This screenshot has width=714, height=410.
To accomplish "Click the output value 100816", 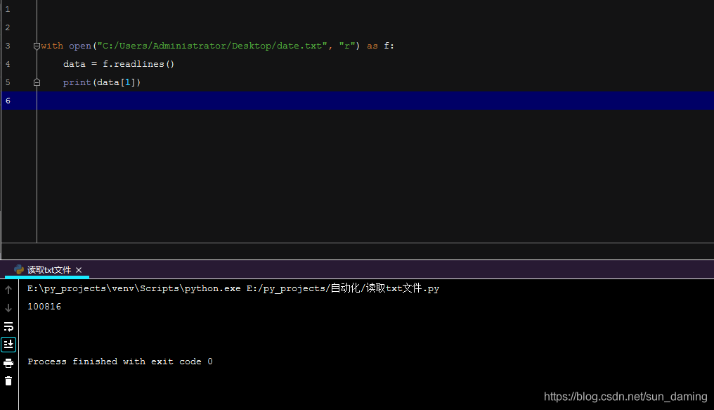I will [44, 306].
